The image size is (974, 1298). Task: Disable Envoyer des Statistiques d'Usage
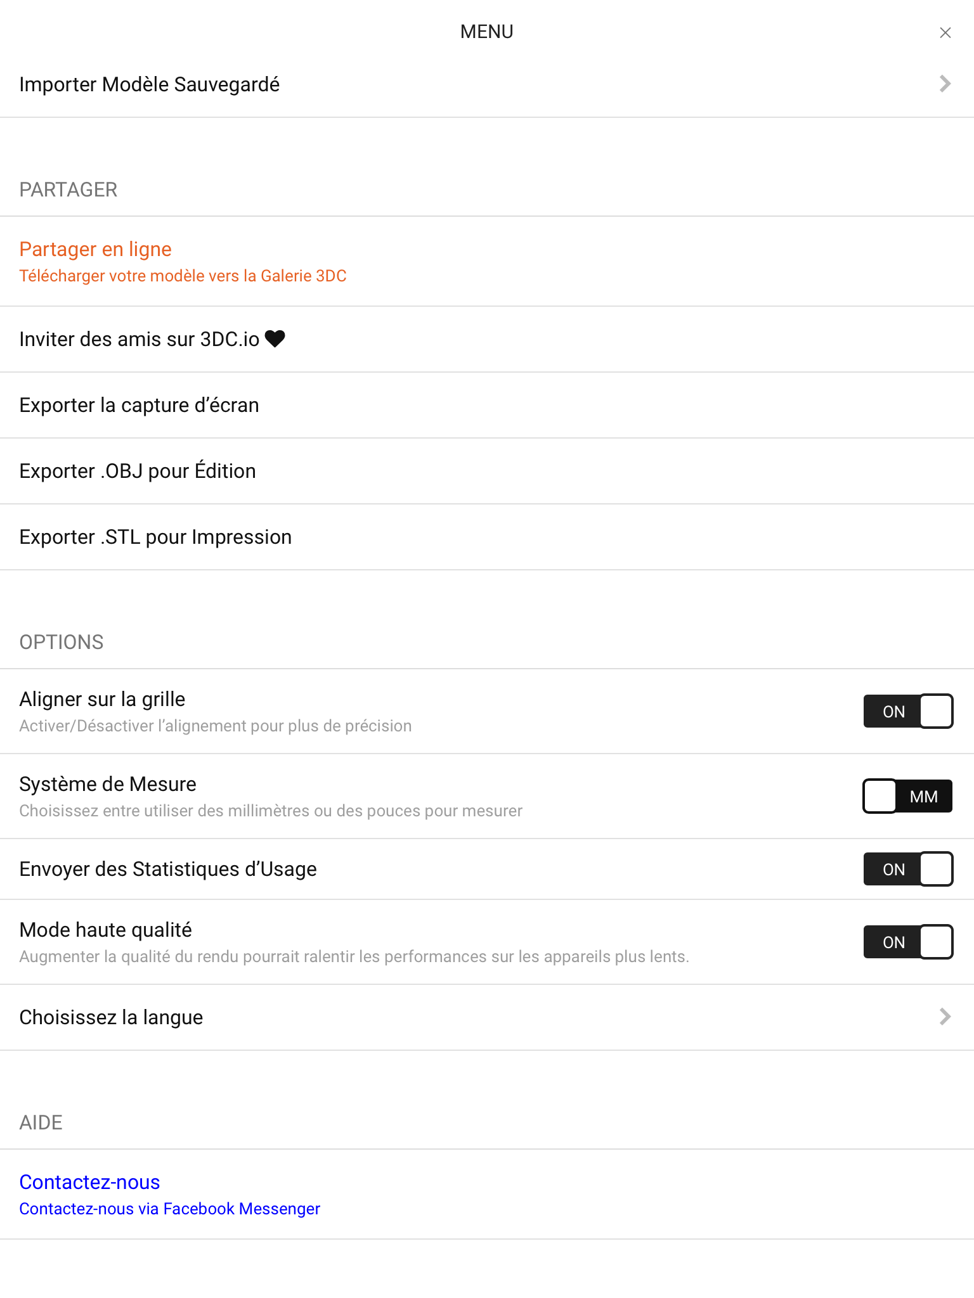pyautogui.click(x=908, y=869)
